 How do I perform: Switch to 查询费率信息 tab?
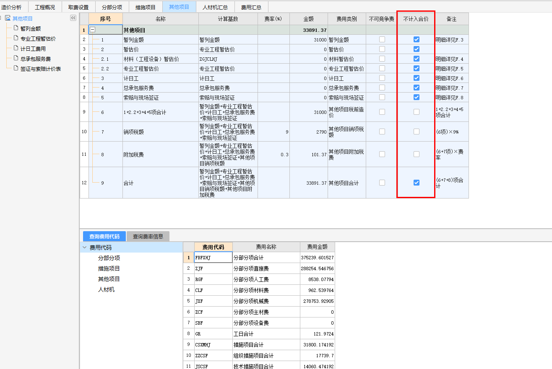tap(148, 236)
